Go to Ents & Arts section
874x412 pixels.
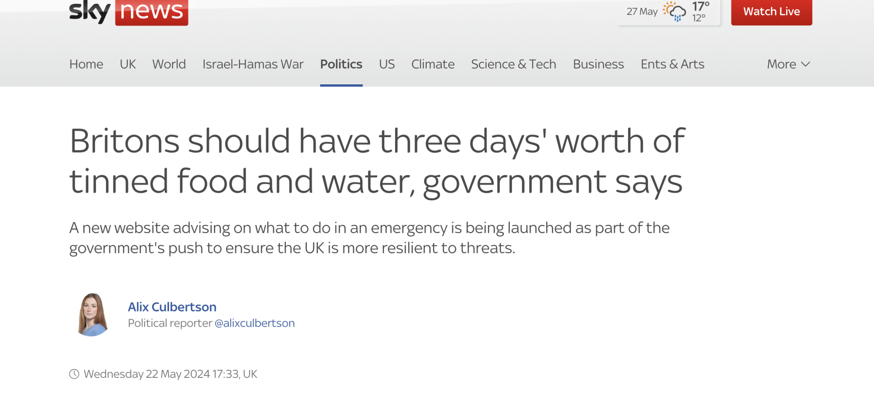[673, 64]
